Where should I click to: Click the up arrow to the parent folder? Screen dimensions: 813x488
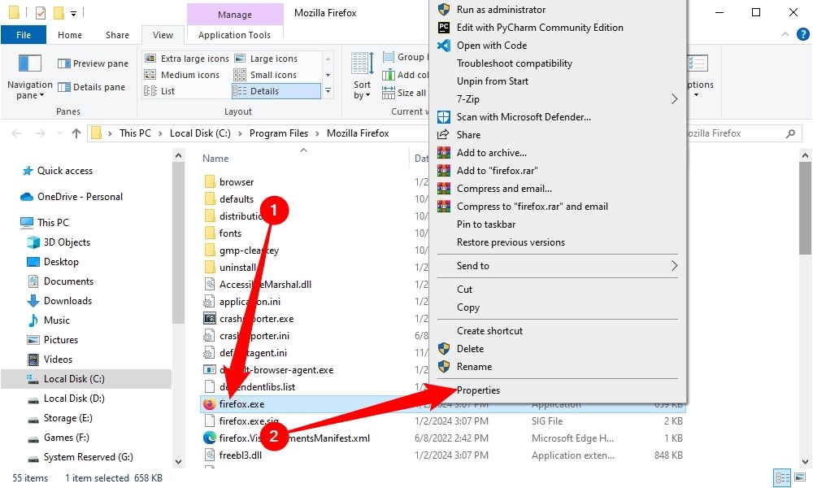76,133
